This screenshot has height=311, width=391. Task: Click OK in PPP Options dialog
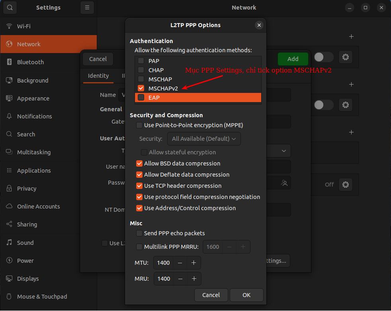tap(246, 295)
